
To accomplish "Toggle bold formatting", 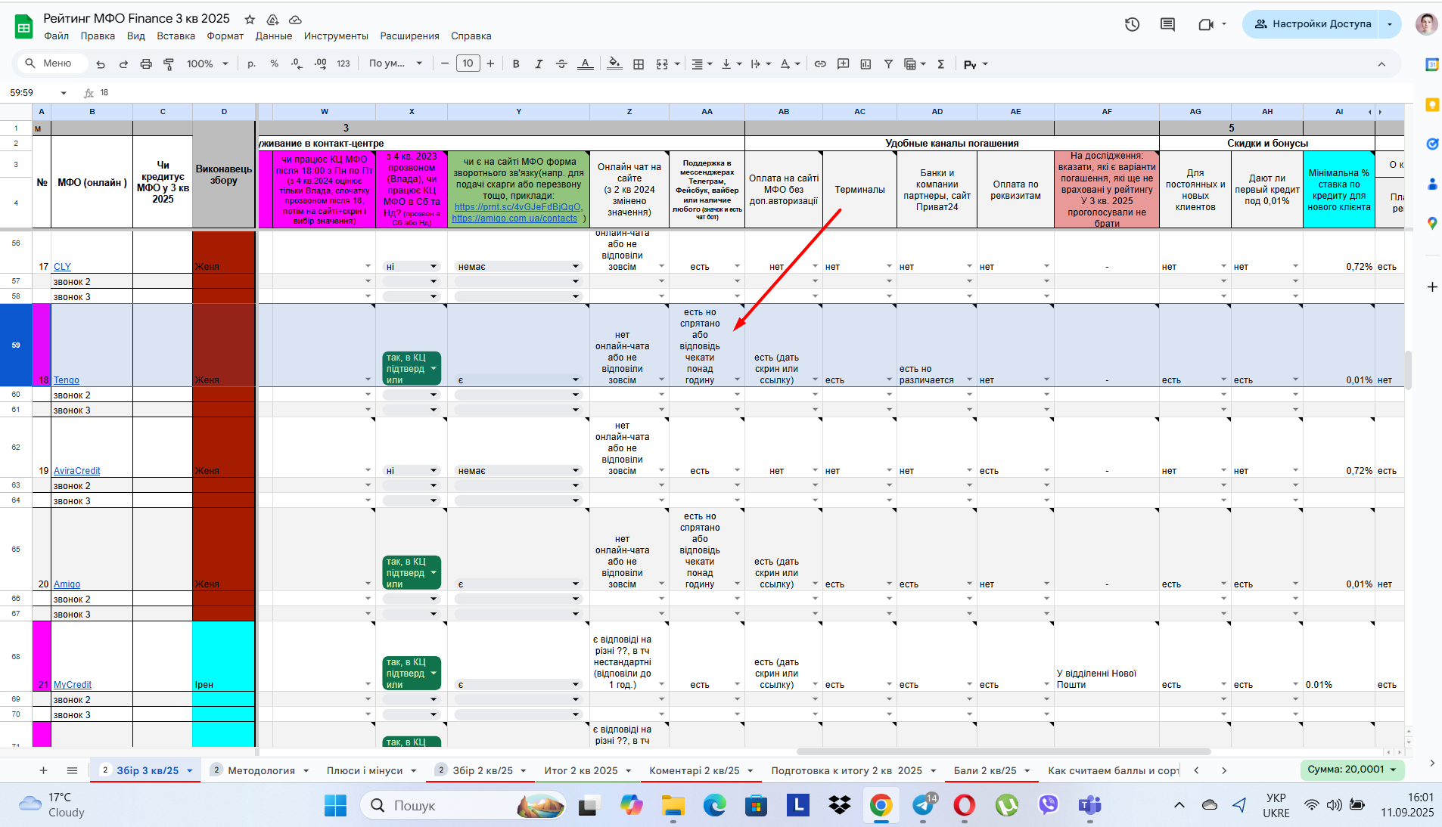I will [x=516, y=64].
